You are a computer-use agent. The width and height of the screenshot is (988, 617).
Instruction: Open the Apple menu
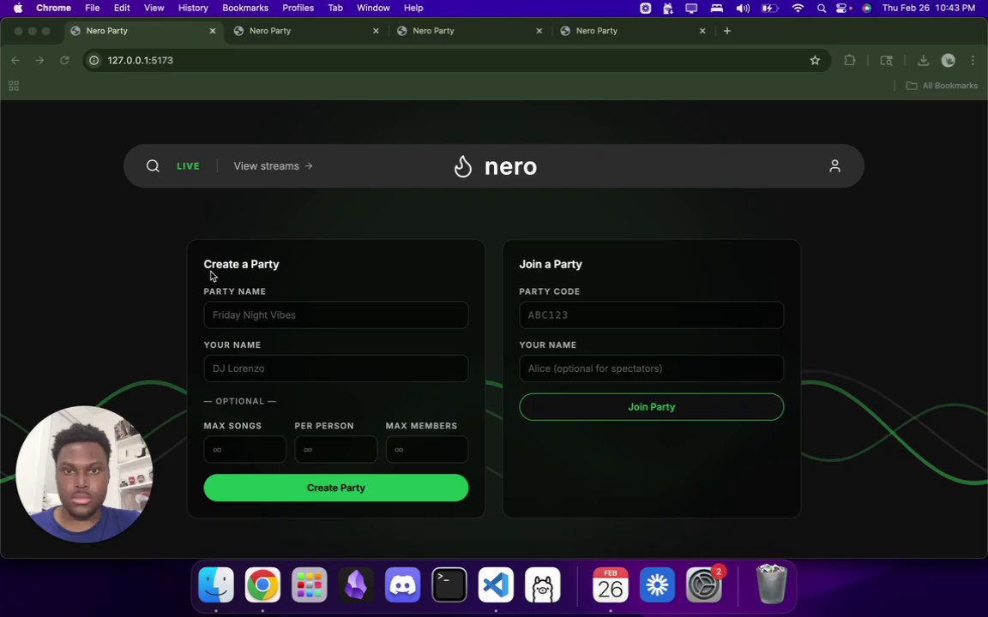coord(18,9)
